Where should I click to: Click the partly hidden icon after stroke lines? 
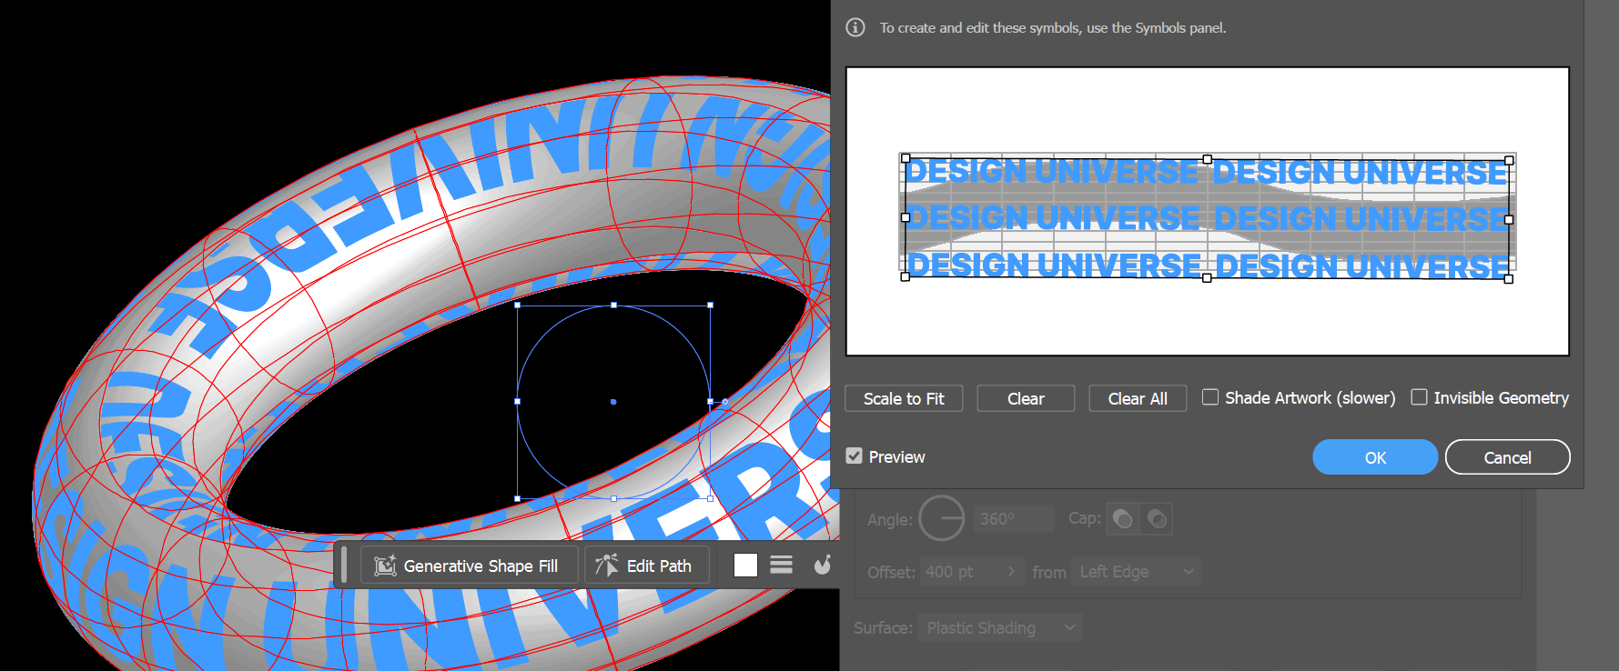coord(823,565)
